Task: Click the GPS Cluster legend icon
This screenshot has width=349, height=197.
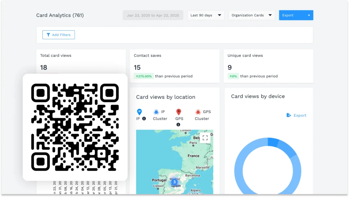Action: (198, 111)
